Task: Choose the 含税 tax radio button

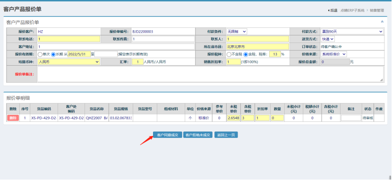Action: 246,54
